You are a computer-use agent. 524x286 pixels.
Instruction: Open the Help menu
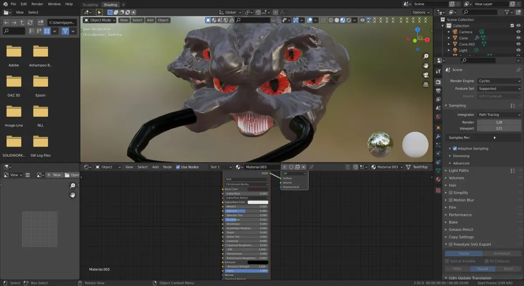(69, 4)
